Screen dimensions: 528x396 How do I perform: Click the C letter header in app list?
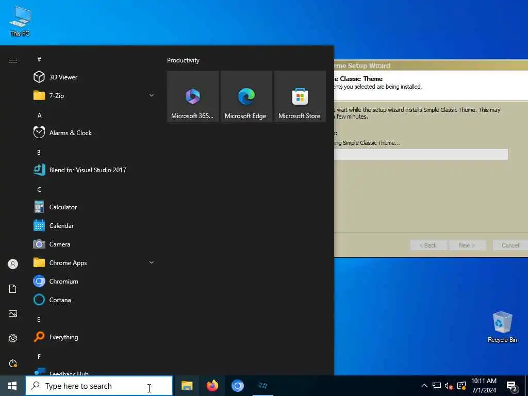tap(39, 189)
